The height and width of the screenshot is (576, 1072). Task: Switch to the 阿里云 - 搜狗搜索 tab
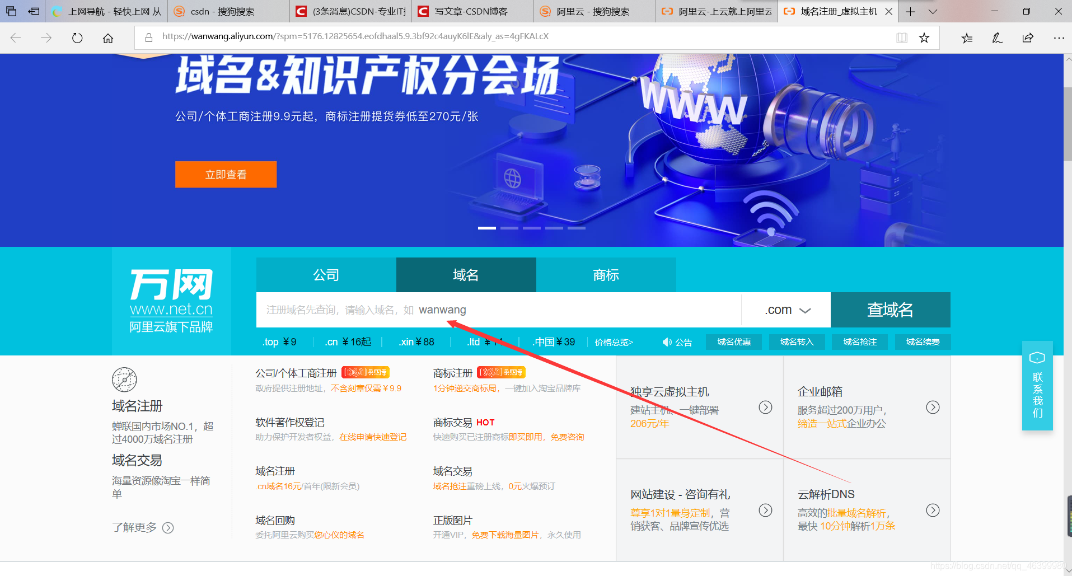click(x=594, y=11)
